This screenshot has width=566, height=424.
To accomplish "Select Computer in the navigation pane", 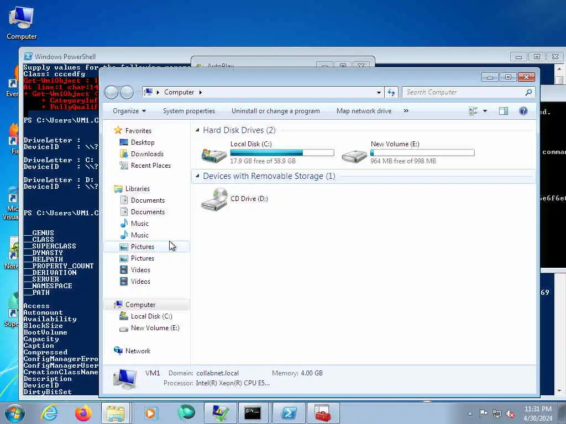I will pos(140,305).
